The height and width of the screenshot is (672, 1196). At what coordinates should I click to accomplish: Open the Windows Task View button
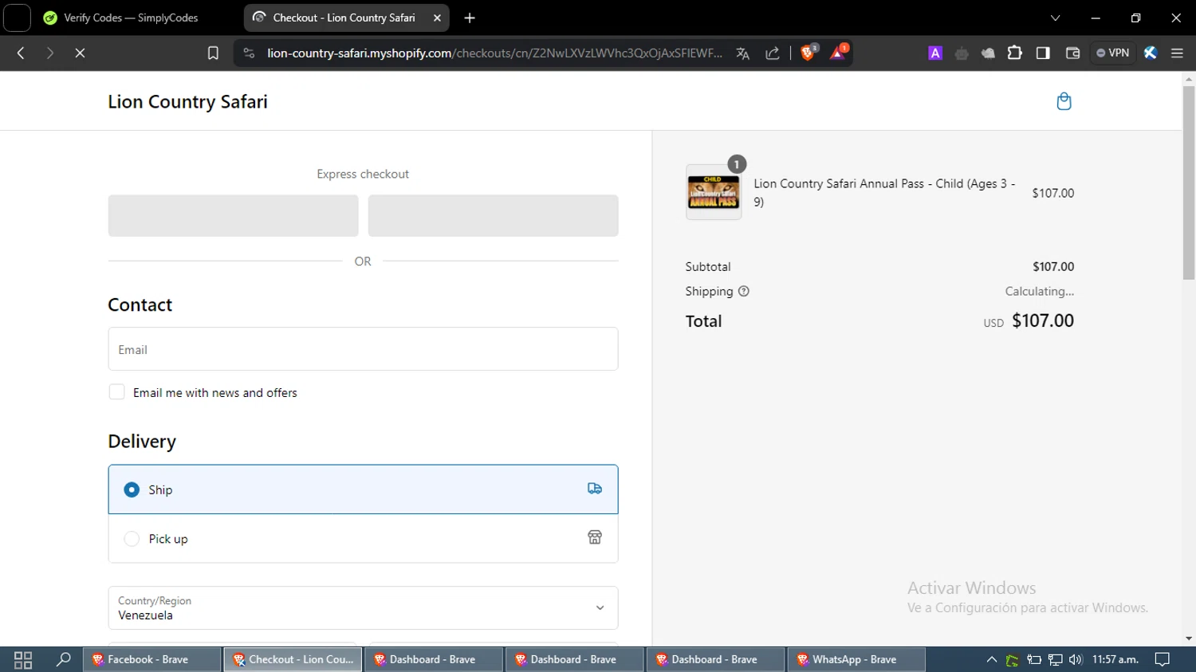23,660
